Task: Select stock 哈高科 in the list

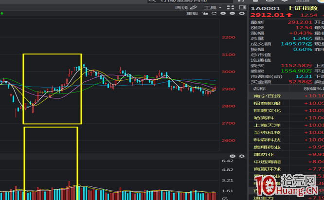Action: coord(264,118)
